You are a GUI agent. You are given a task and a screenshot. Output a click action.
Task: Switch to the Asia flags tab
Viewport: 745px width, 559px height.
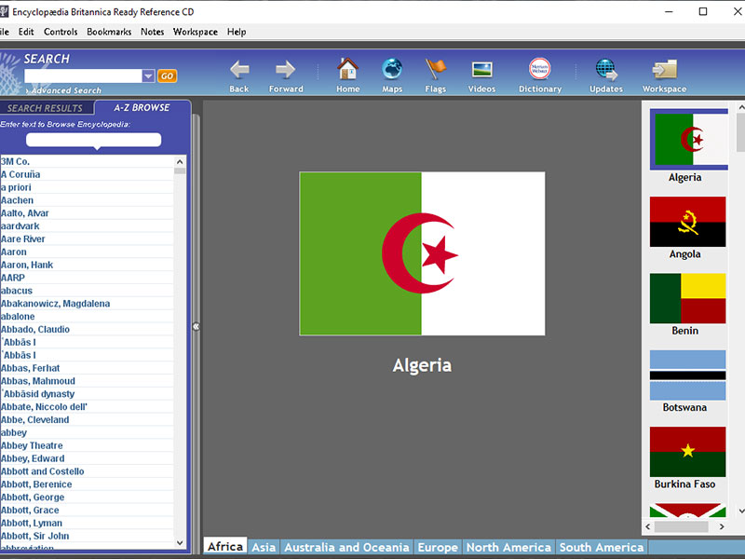point(264,547)
